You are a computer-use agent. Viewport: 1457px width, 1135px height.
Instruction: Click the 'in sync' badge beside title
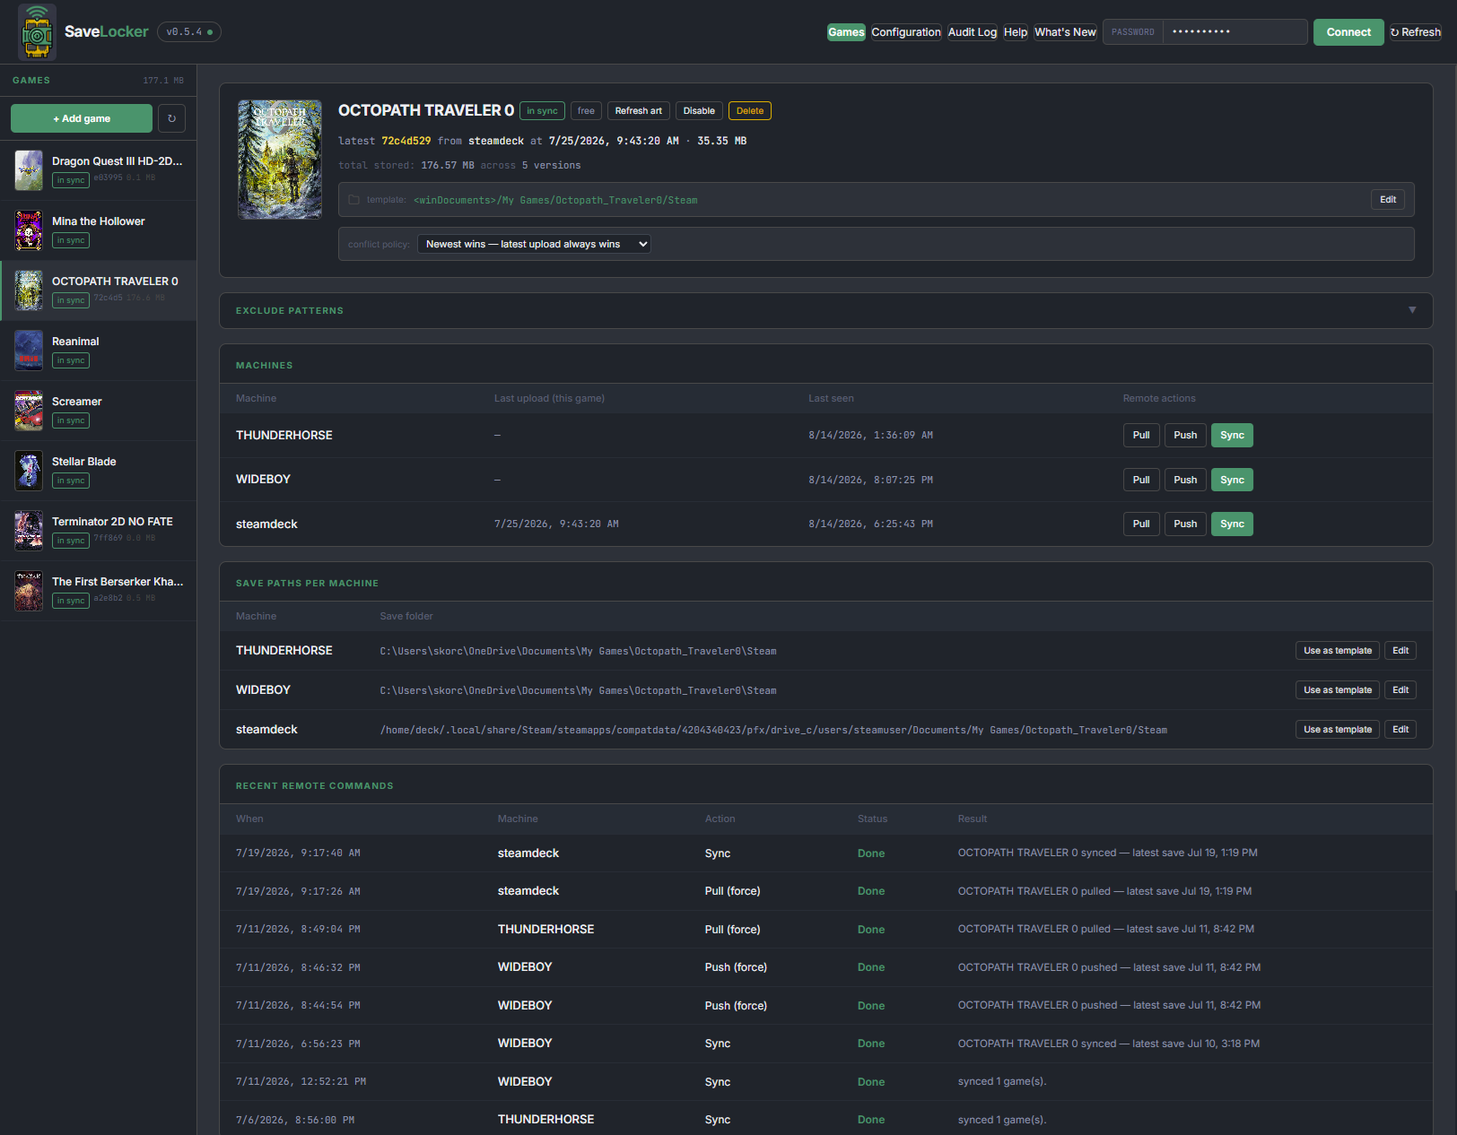pyautogui.click(x=542, y=111)
